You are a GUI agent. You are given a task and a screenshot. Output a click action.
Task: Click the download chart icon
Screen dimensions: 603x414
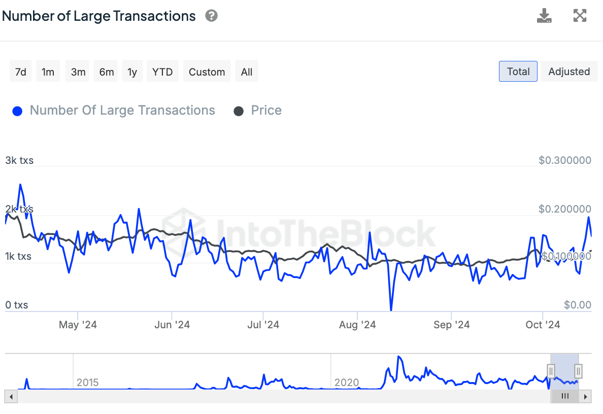click(x=544, y=16)
